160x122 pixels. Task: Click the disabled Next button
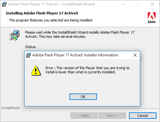[112, 116]
